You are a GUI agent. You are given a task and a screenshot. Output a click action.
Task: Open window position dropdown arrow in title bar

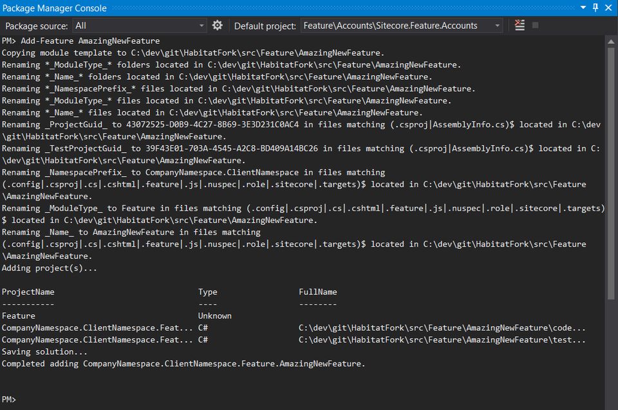click(x=583, y=8)
